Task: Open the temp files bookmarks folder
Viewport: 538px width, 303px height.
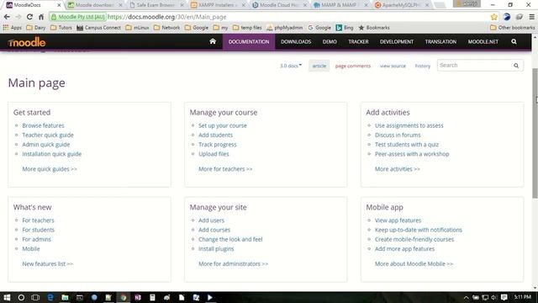Action: pyautogui.click(x=247, y=28)
